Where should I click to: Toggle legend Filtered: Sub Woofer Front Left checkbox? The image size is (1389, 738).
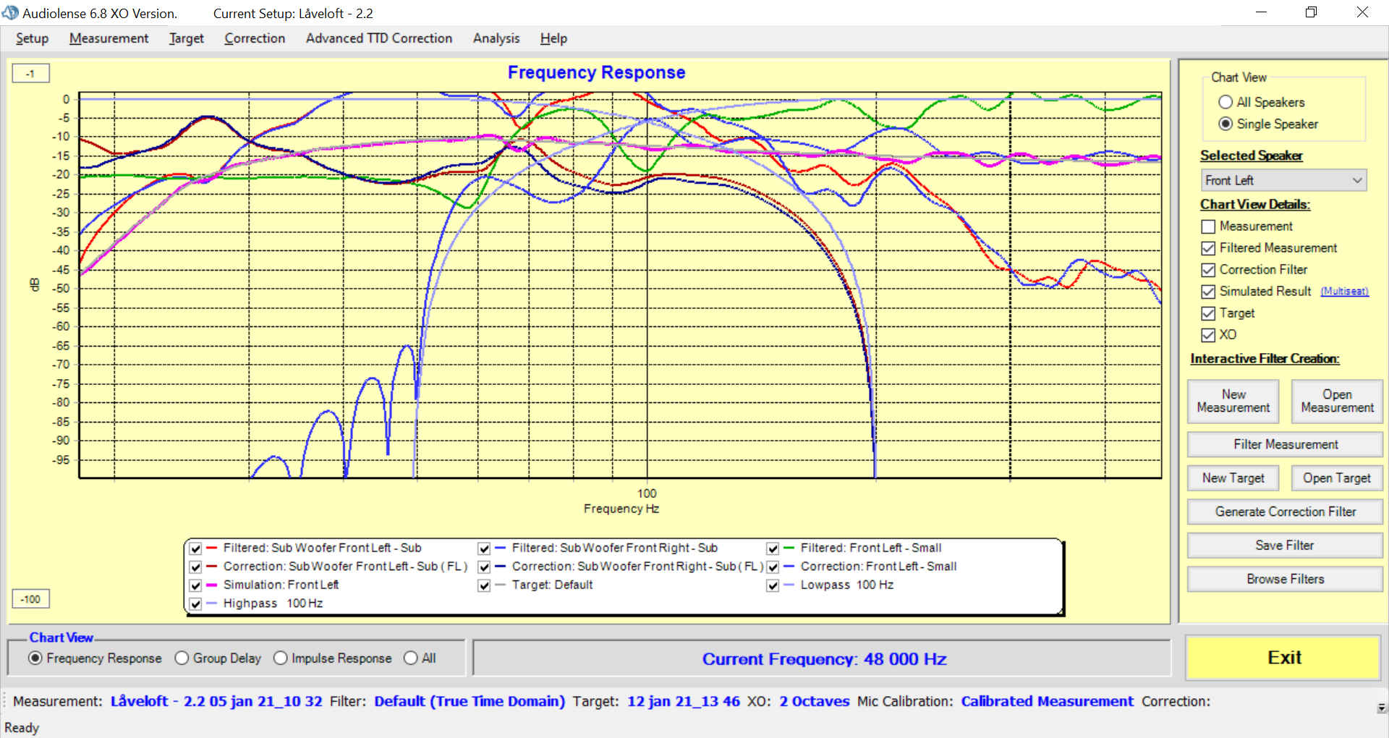coord(195,548)
